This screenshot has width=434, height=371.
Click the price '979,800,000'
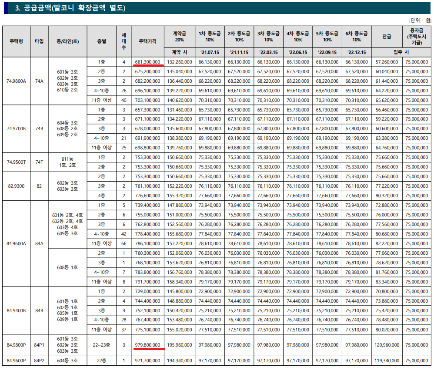(147, 345)
